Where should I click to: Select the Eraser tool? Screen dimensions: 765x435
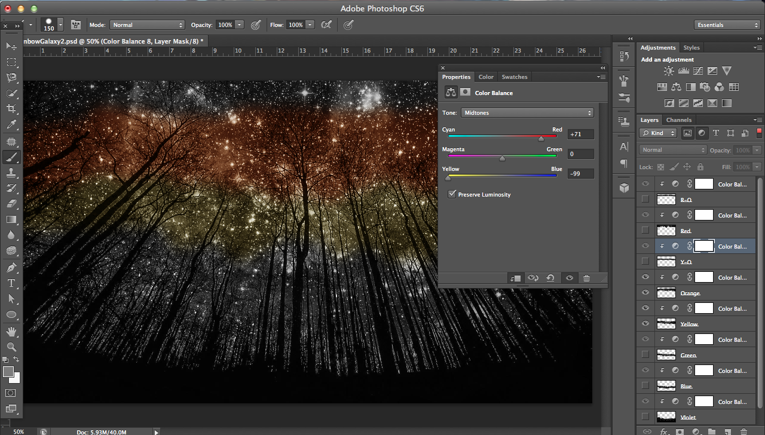11,204
